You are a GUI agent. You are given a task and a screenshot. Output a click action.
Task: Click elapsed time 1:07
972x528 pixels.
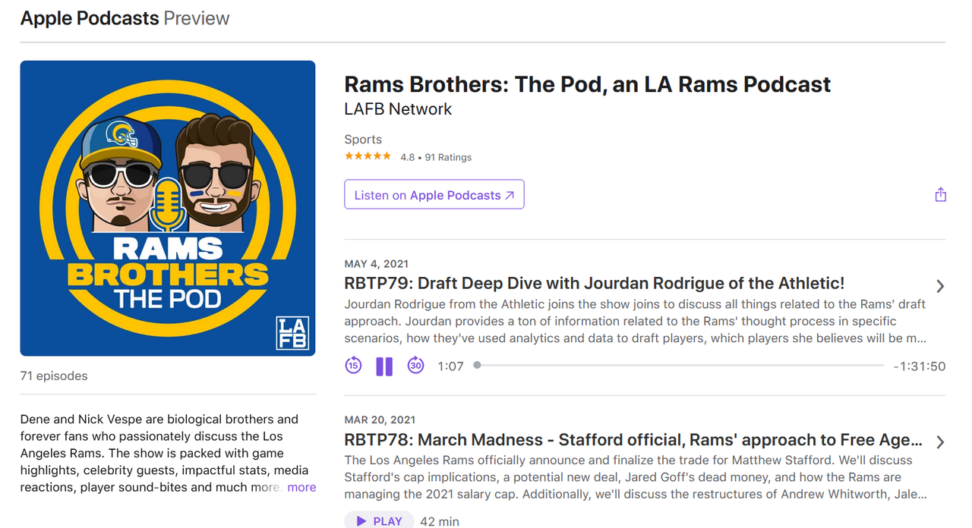click(x=450, y=366)
